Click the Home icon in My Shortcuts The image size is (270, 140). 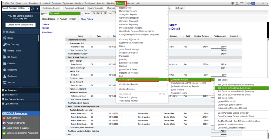(x=5, y=38)
